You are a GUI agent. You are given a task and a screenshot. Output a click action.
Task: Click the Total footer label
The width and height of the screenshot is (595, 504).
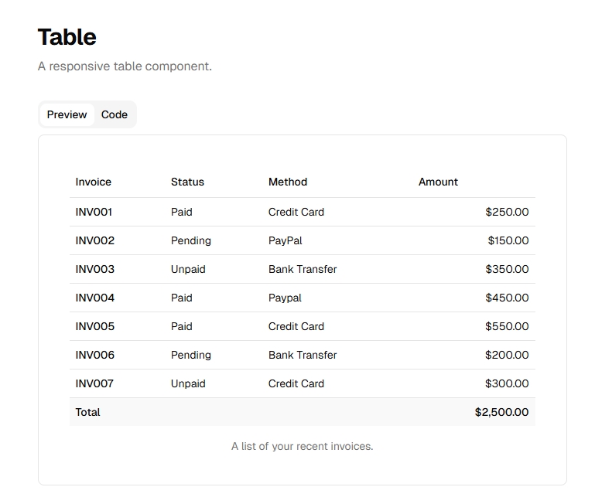[87, 412]
